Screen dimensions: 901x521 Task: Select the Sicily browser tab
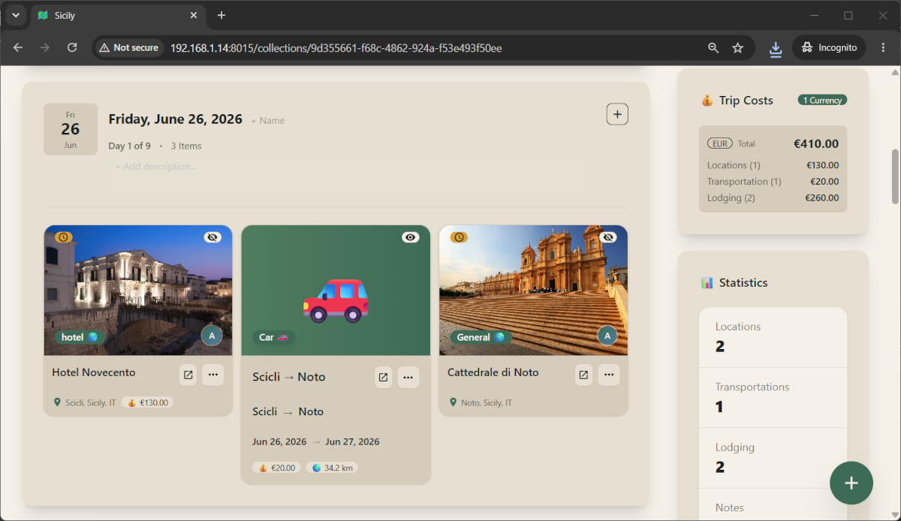(x=118, y=15)
